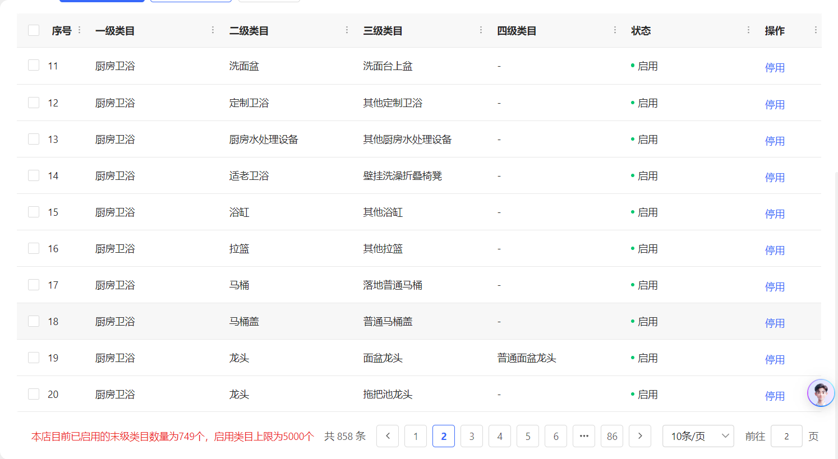Viewport: 838px width, 459px height.
Task: Open column menu icon for 序号
Action: click(x=79, y=30)
